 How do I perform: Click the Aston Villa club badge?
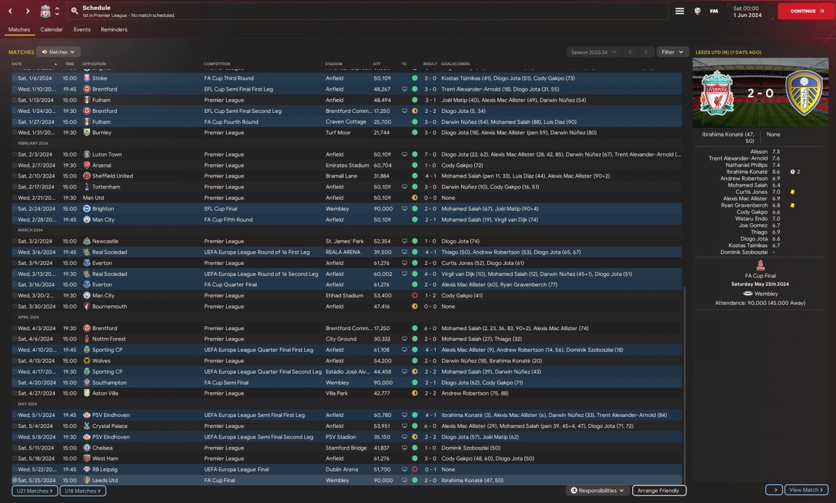tap(87, 393)
